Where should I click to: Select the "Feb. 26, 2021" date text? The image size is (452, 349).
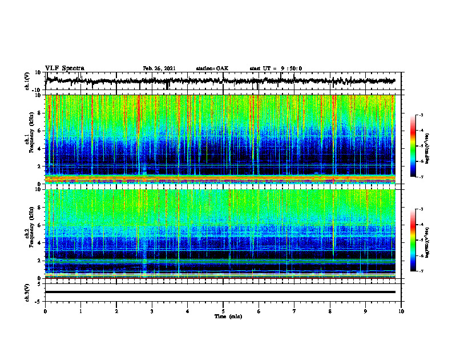159,68
